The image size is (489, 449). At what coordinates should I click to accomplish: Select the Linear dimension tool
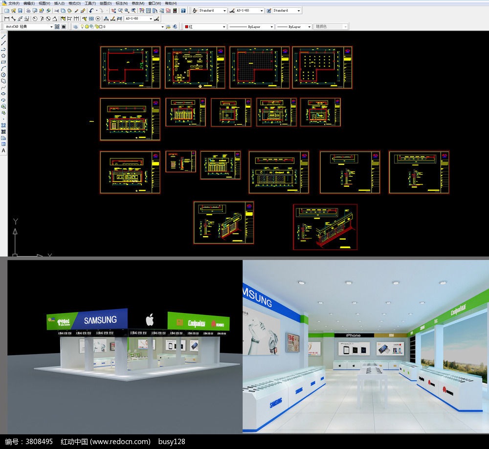[7, 19]
